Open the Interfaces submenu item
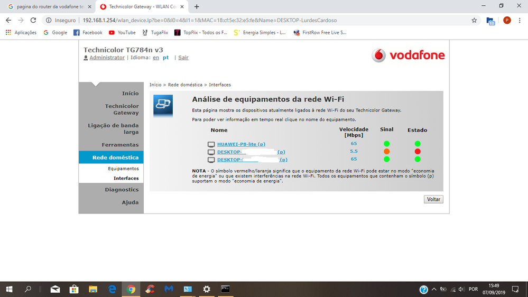 pyautogui.click(x=126, y=178)
